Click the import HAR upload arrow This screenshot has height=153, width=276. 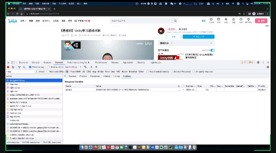coord(91,67)
